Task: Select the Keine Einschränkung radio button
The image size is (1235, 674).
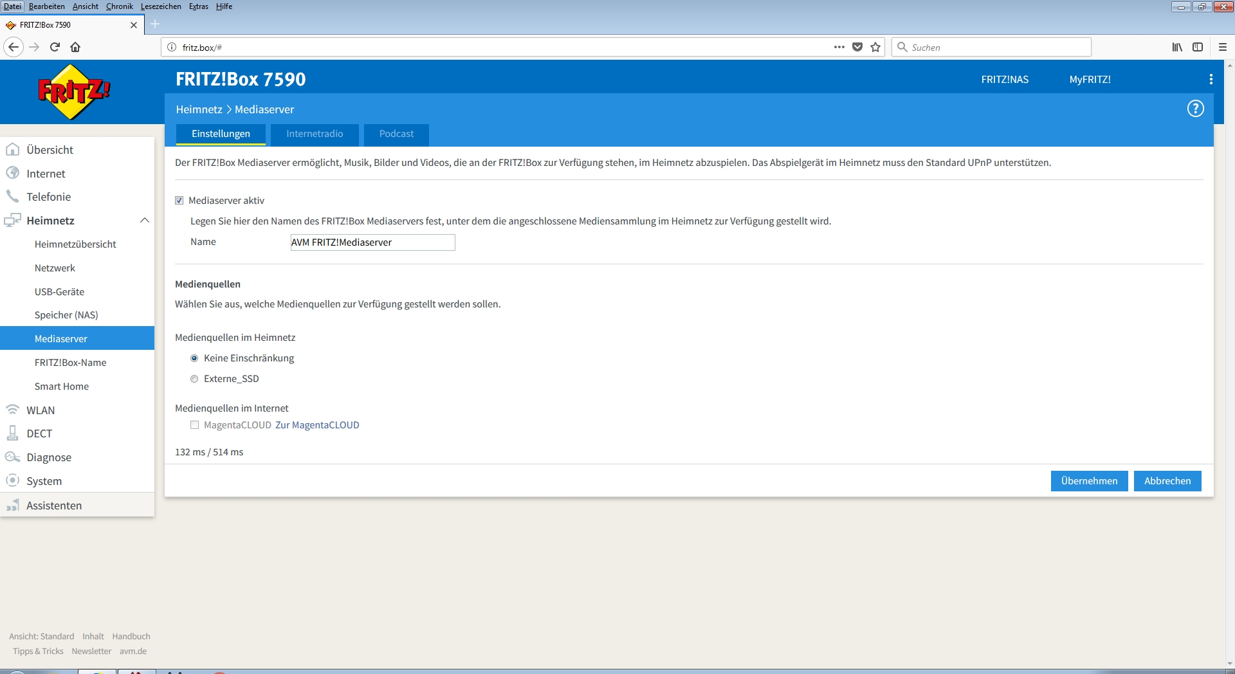Action: pos(194,358)
